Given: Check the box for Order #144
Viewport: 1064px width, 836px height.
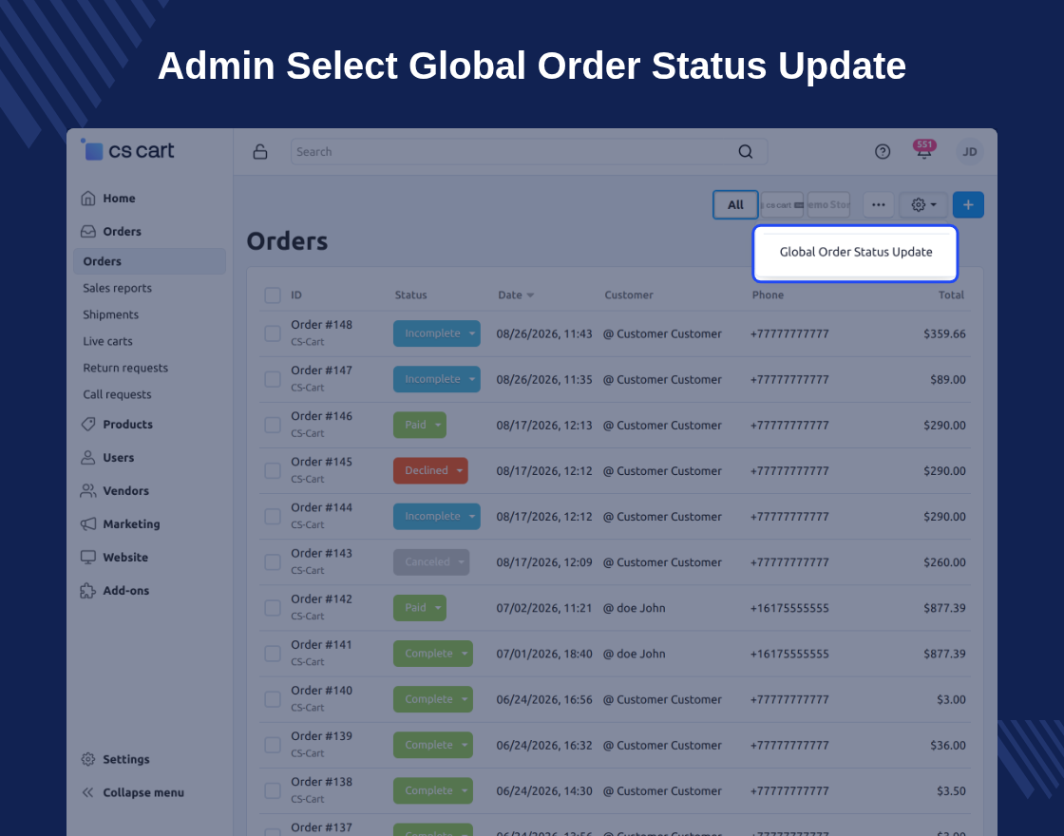Looking at the screenshot, I should click(x=273, y=517).
